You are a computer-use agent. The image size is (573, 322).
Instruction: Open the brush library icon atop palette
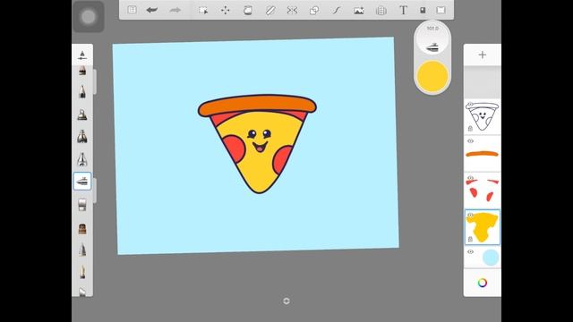click(82, 55)
